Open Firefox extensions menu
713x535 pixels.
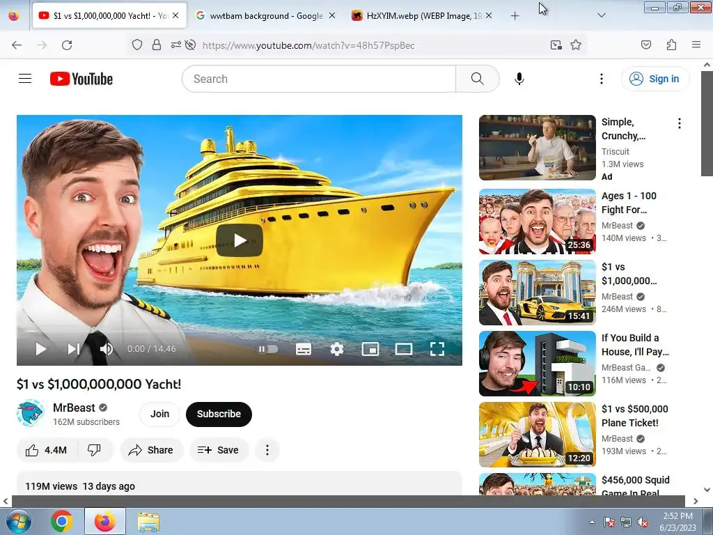point(671,45)
